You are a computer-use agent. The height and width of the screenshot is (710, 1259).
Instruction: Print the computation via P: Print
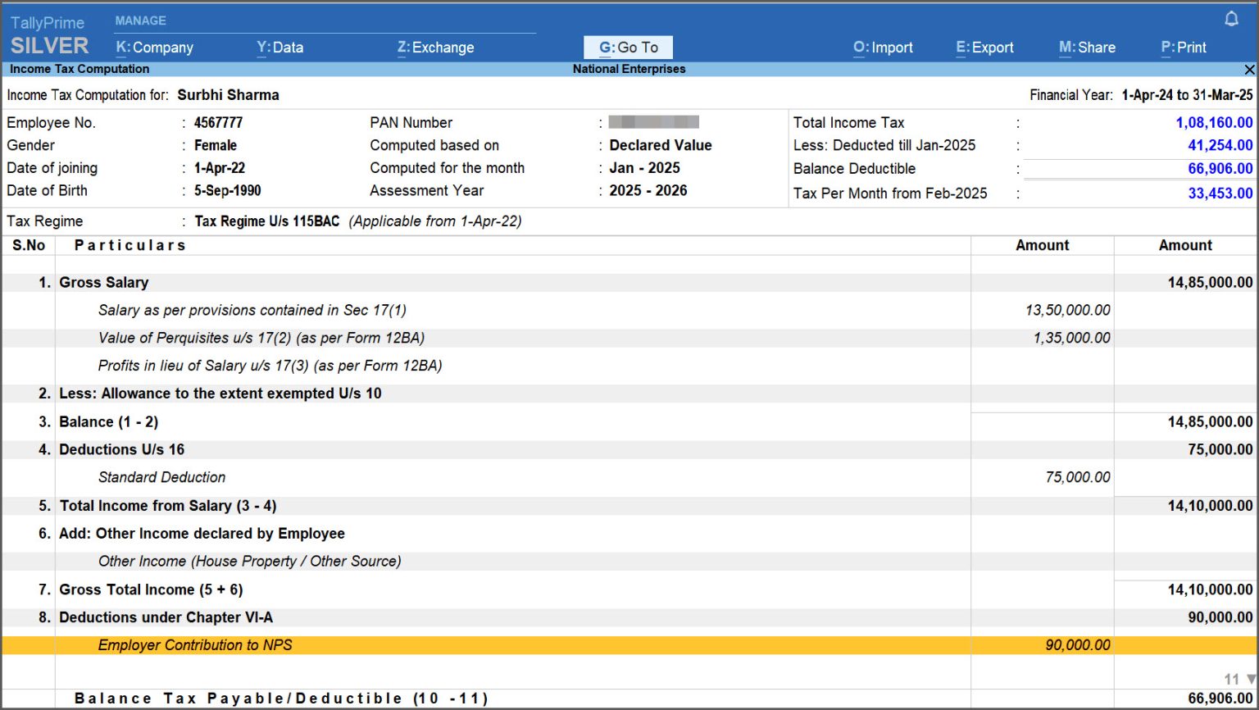[1183, 47]
